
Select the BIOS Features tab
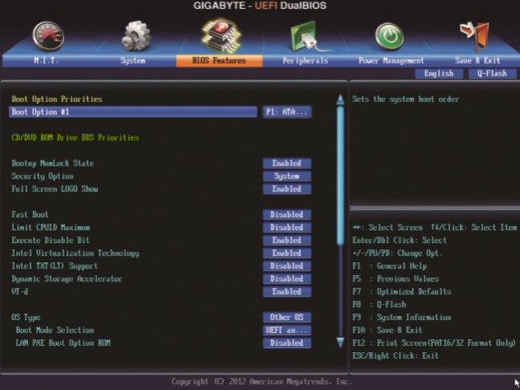(x=219, y=61)
